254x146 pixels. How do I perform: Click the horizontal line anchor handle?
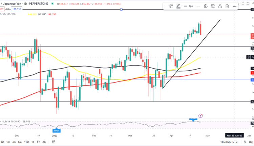coord(121,10)
